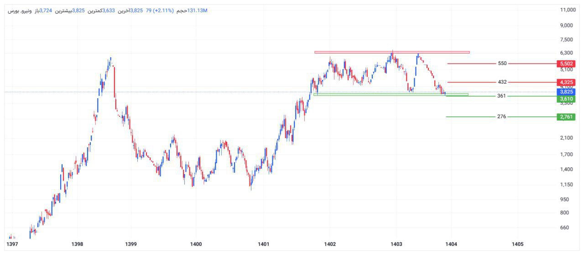The height and width of the screenshot is (255, 584).
Task: Select 1404 on the time axis
Action: pos(451,245)
